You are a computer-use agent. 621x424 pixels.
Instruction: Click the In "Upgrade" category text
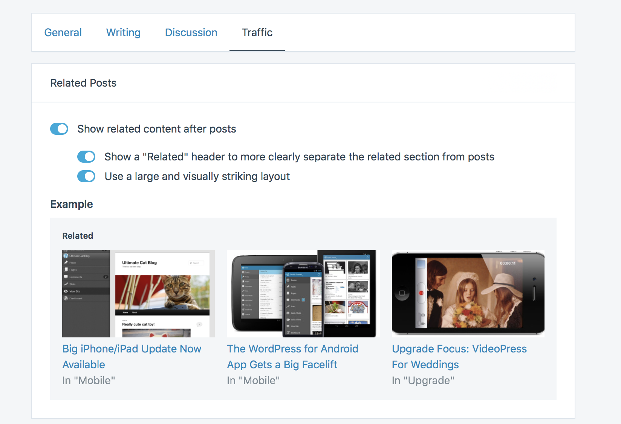[x=423, y=381]
